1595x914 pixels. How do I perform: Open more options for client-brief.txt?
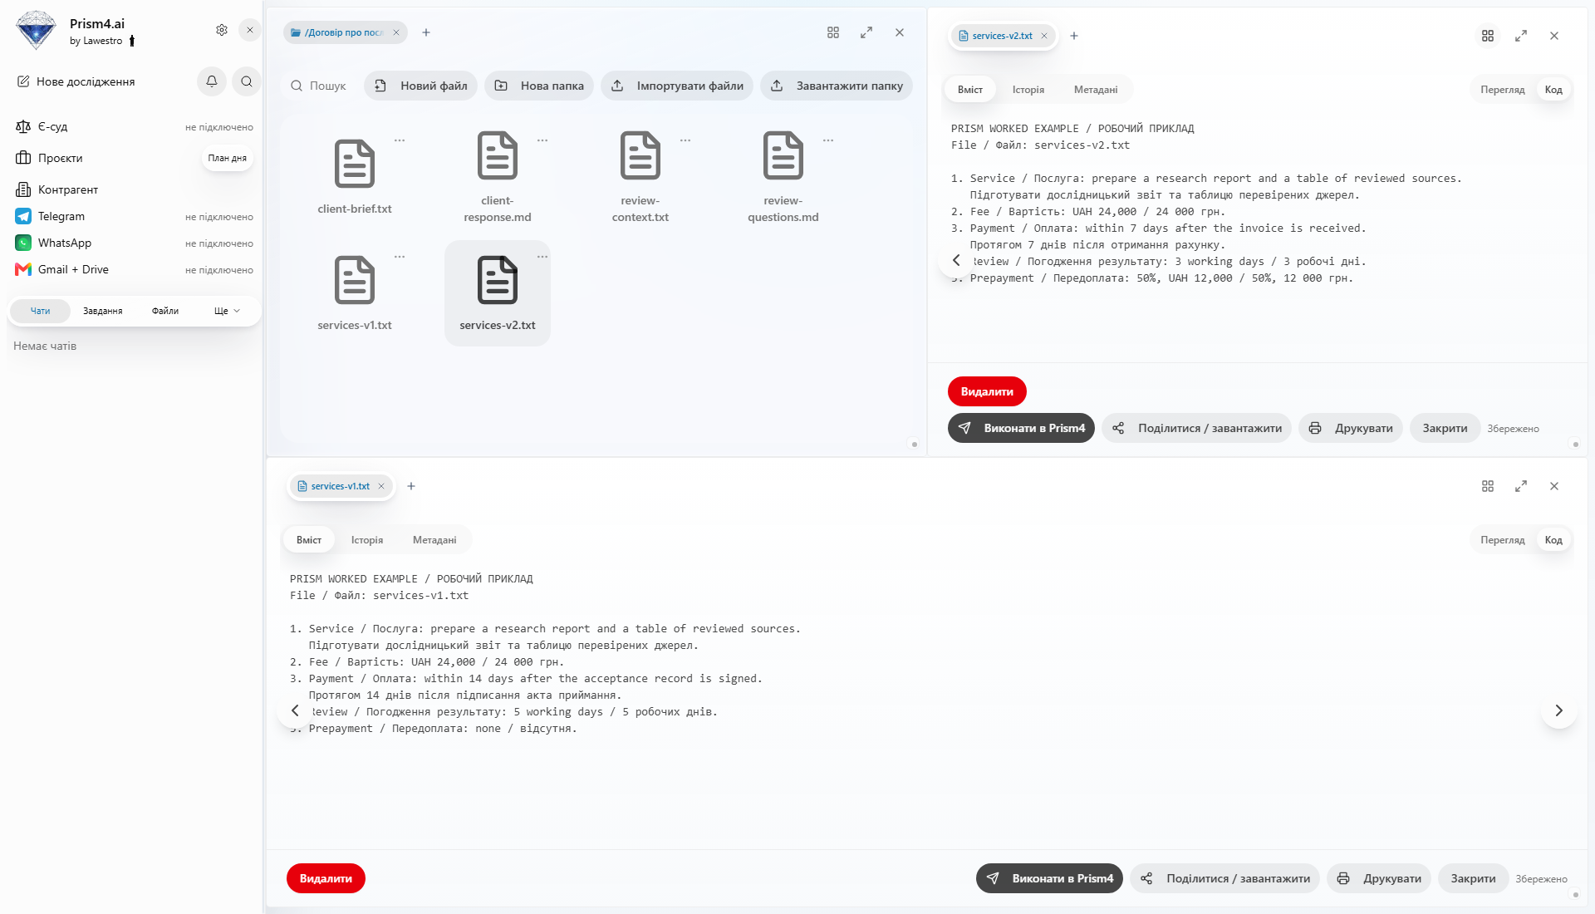click(x=400, y=140)
